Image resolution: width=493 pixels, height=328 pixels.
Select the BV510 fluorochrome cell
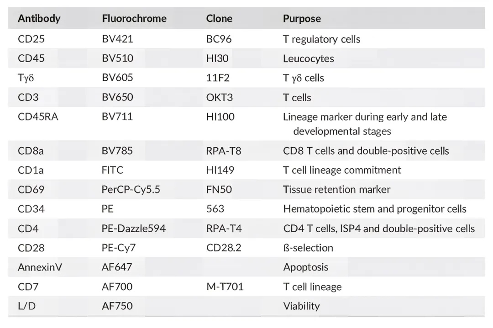118,58
